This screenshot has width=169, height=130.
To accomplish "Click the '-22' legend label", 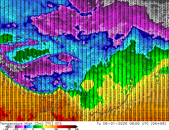I will point(15,129).
